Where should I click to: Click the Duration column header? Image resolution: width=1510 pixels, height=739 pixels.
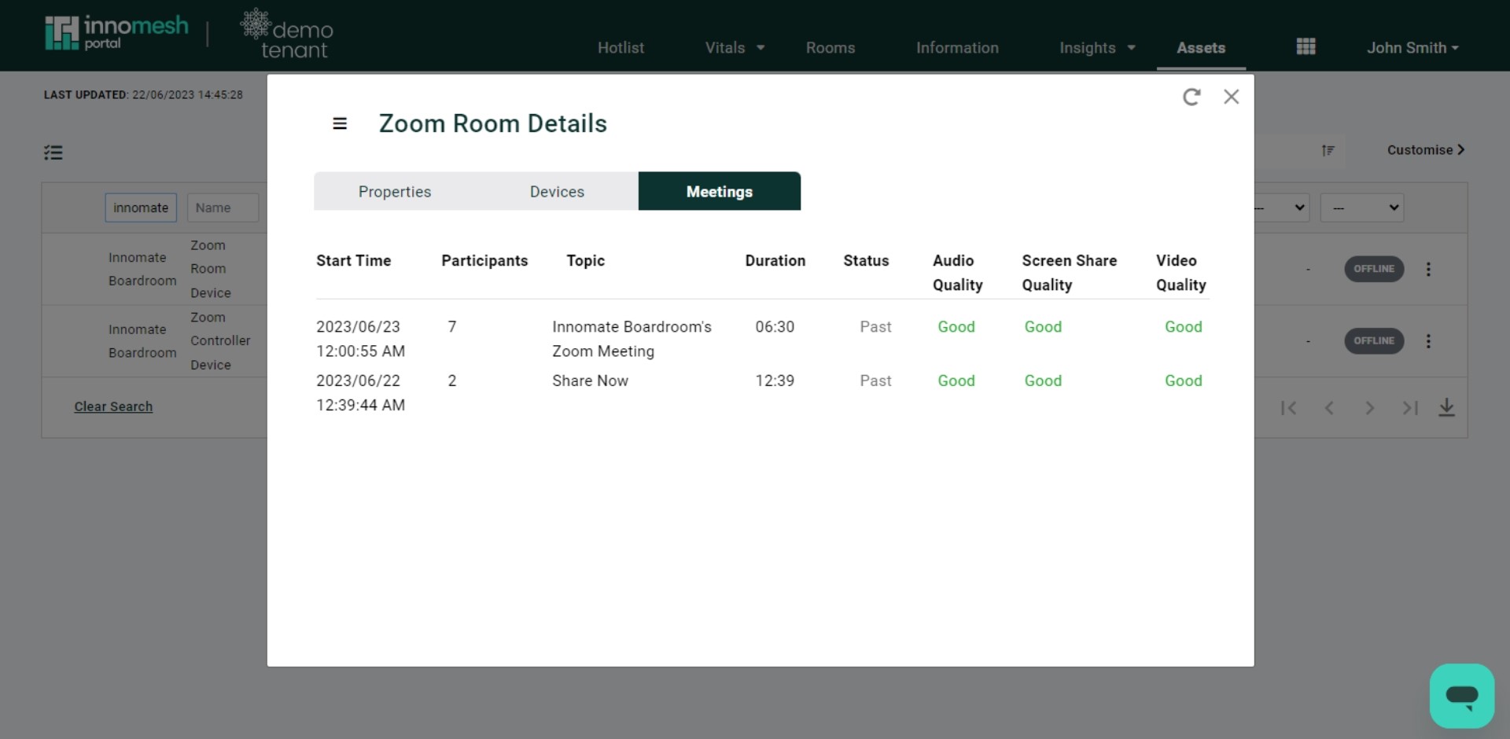775,260
